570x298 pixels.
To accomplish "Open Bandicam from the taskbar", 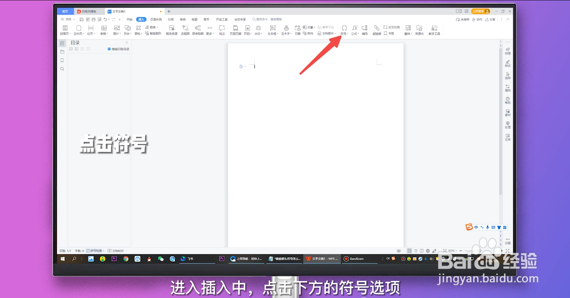I will (359, 259).
